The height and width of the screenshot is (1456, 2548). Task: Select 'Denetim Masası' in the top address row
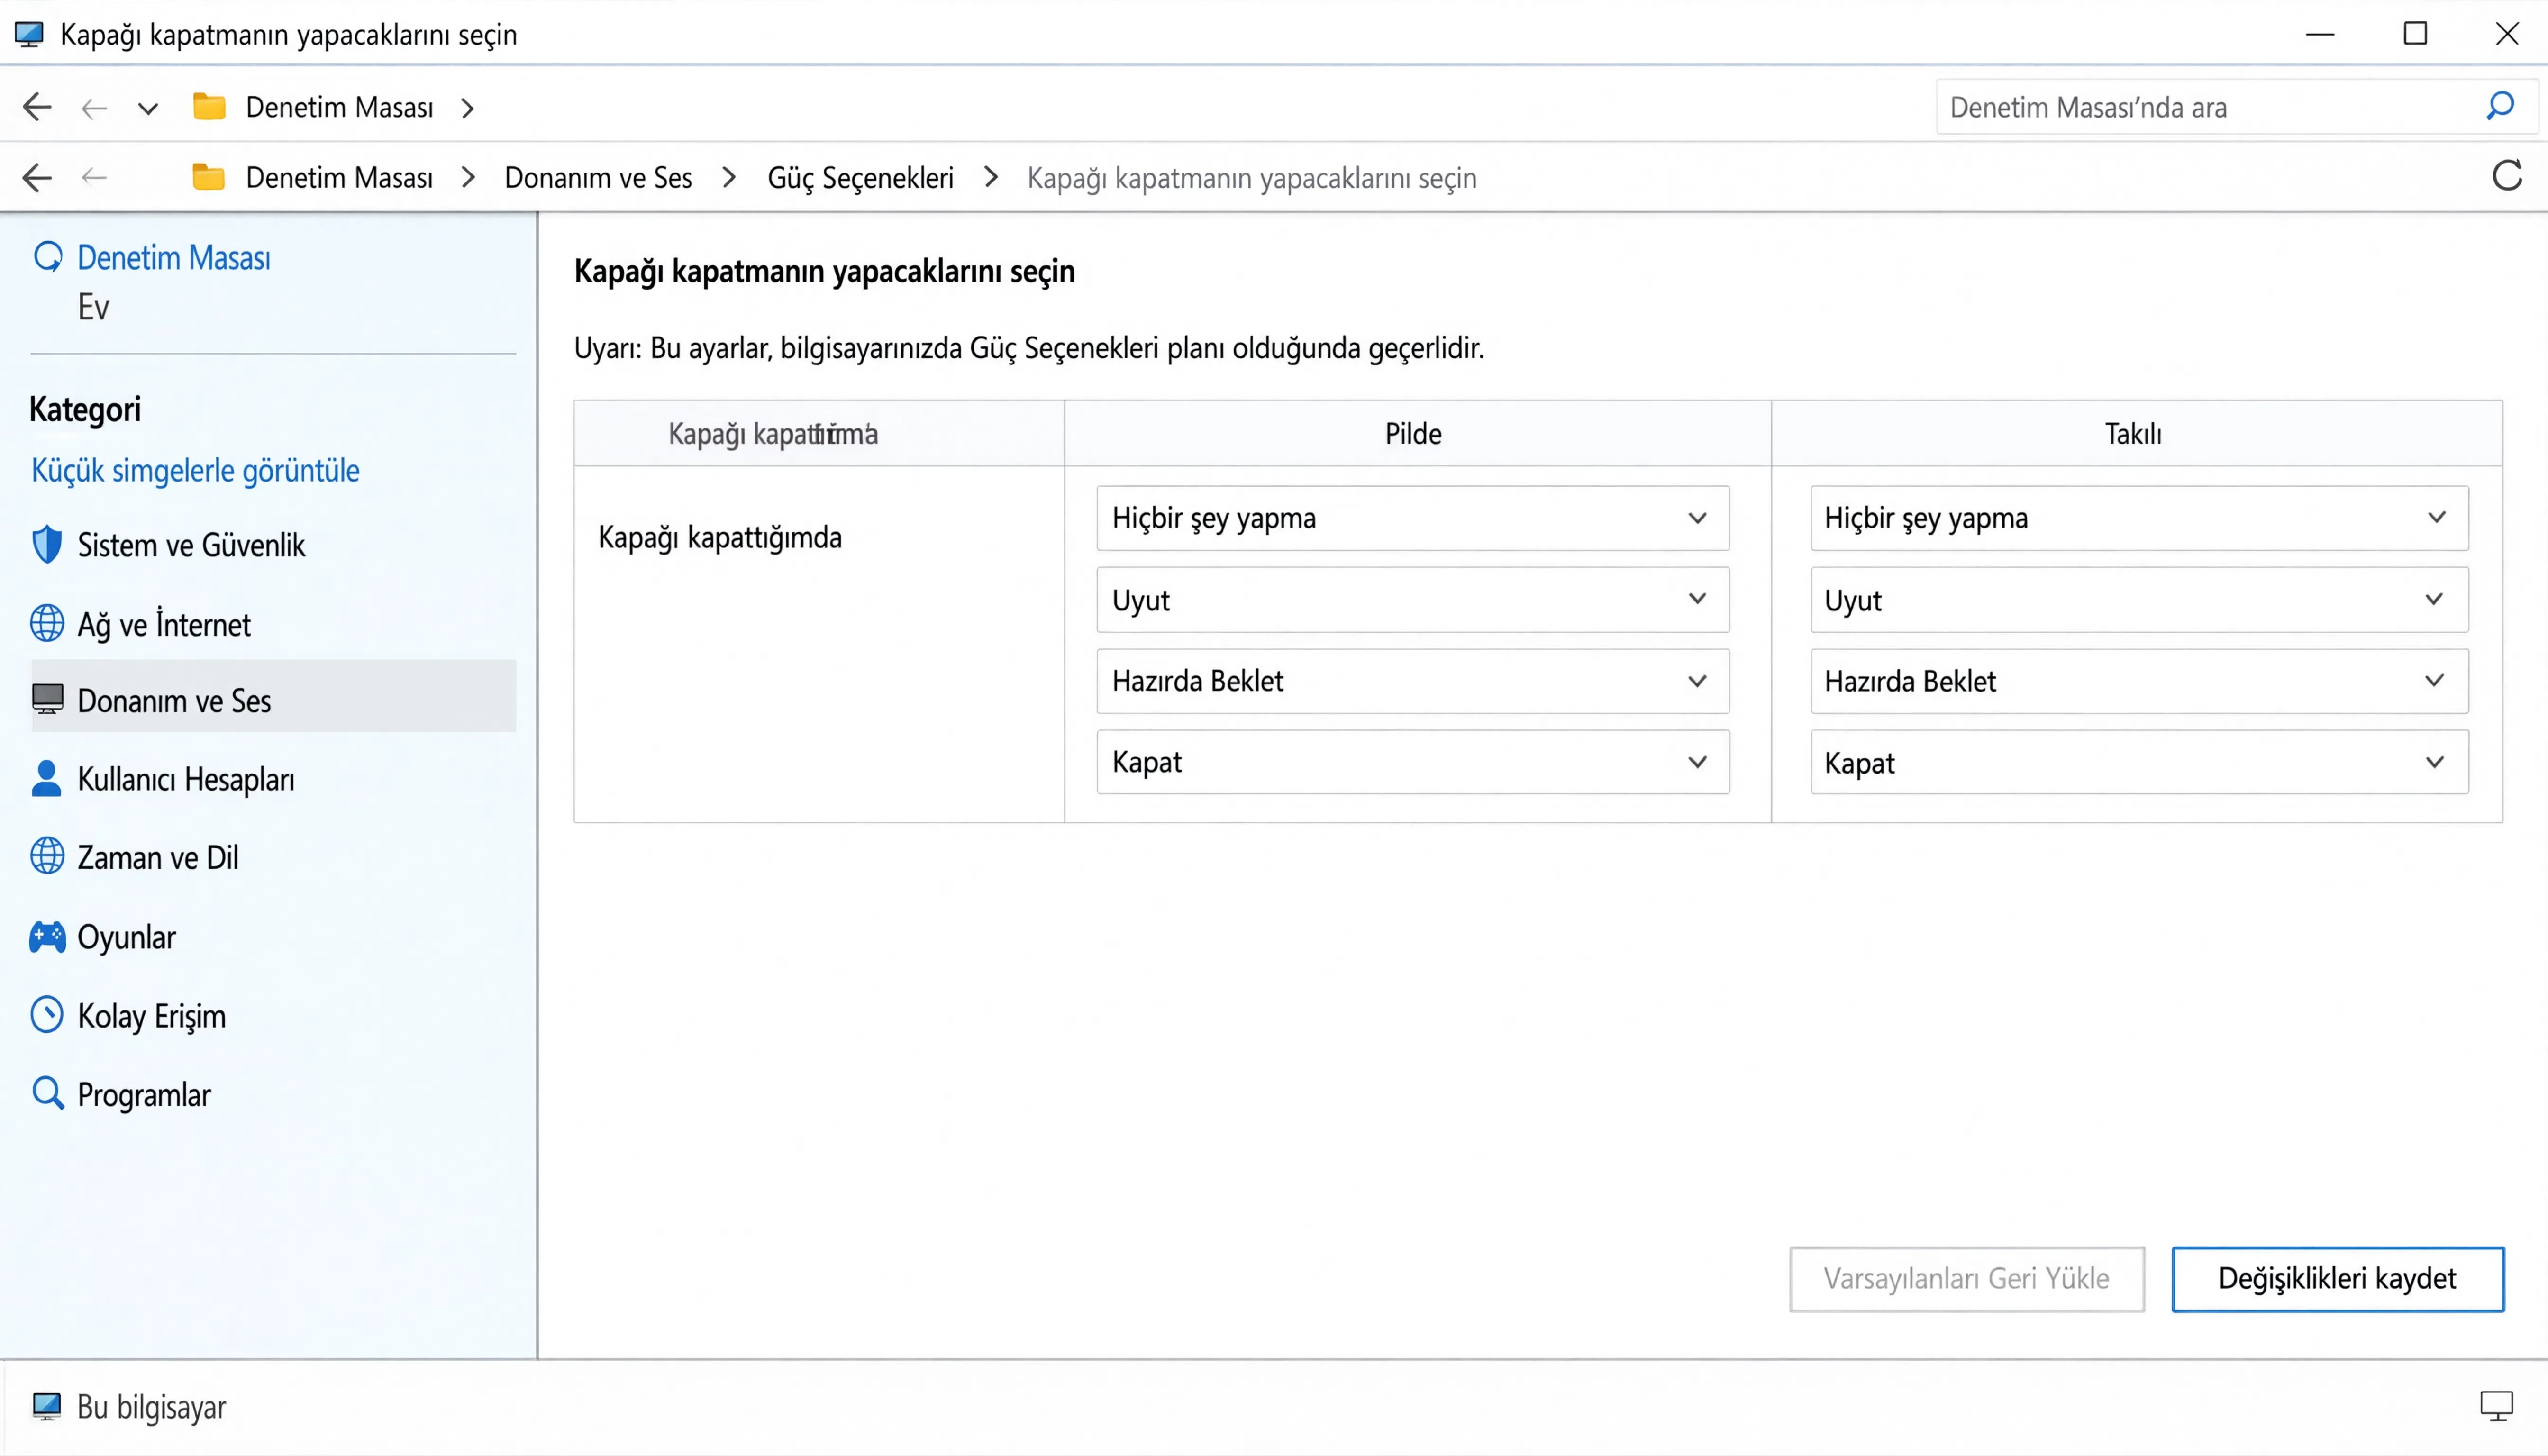(340, 107)
